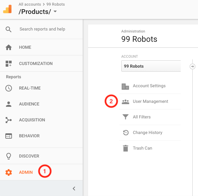This screenshot has width=198, height=196.
Task: Click the Real-Time clock icon
Action: [x=9, y=88]
